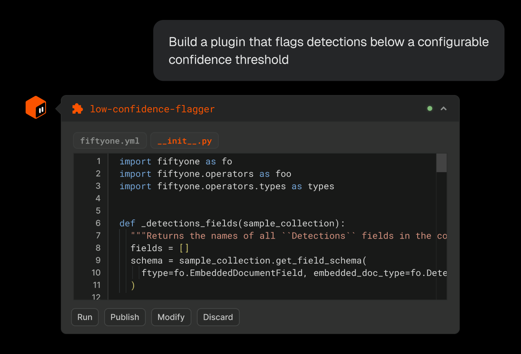Image resolution: width=521 pixels, height=354 pixels.
Task: Run the generated plugin
Action: pos(85,317)
